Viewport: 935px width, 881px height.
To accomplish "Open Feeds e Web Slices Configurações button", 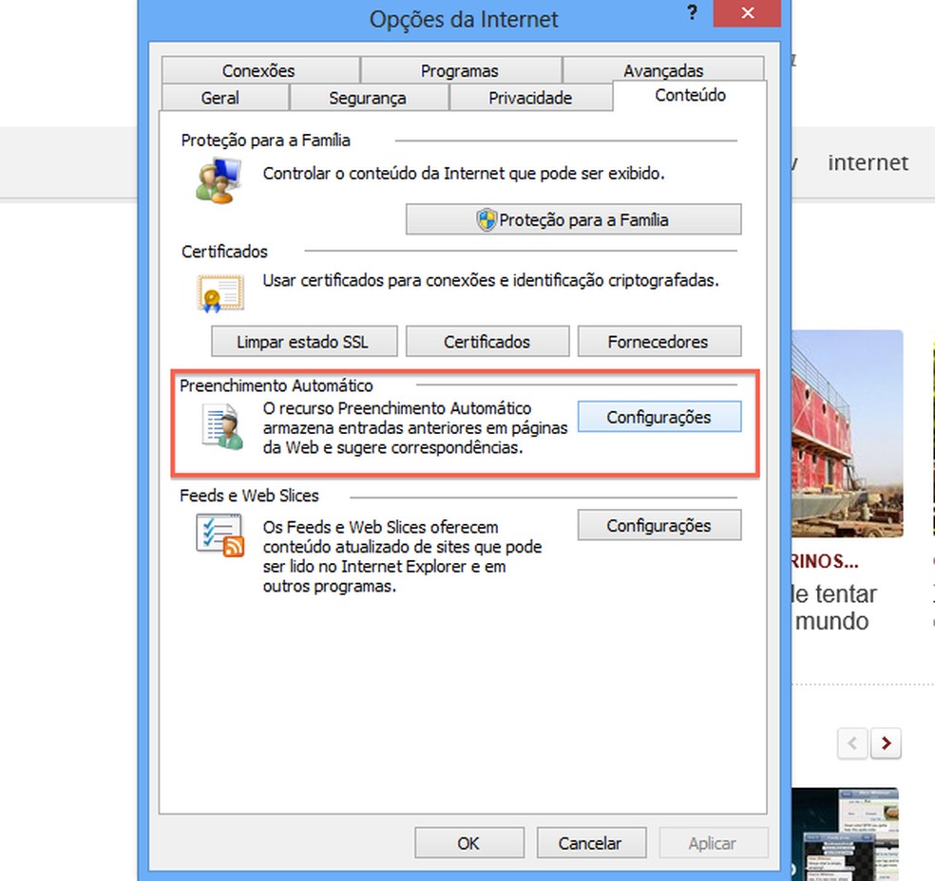I will point(658,525).
